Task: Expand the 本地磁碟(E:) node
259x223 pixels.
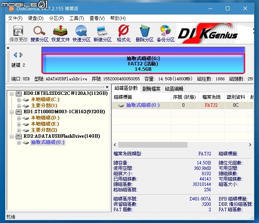Action: point(19,124)
